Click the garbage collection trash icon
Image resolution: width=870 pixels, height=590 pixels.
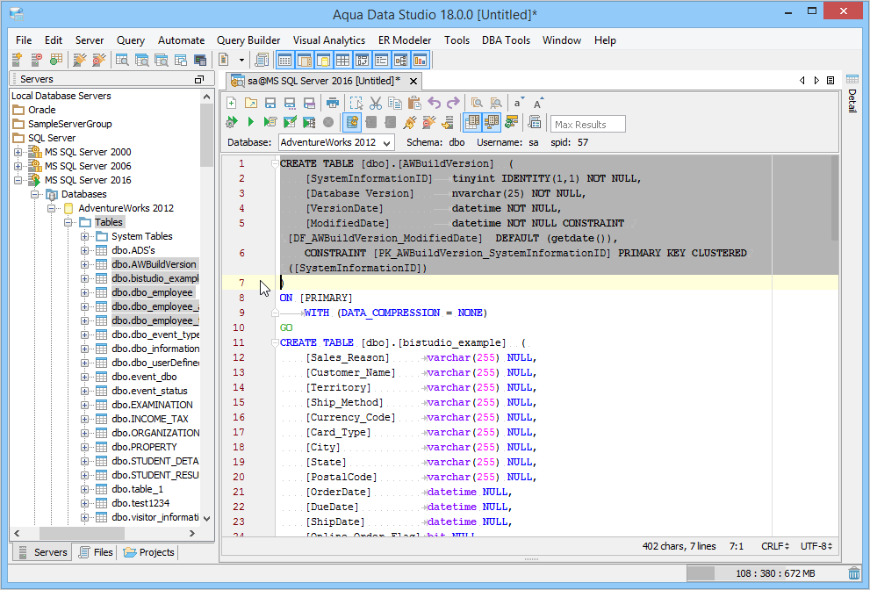(x=854, y=573)
